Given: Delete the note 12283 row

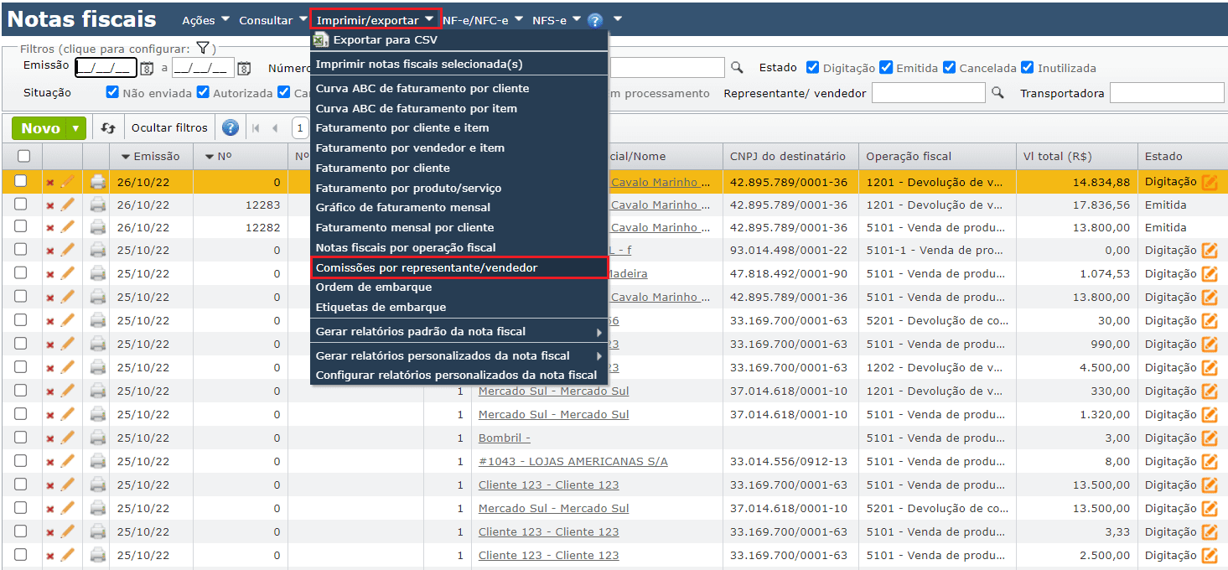Looking at the screenshot, I should 50,205.
